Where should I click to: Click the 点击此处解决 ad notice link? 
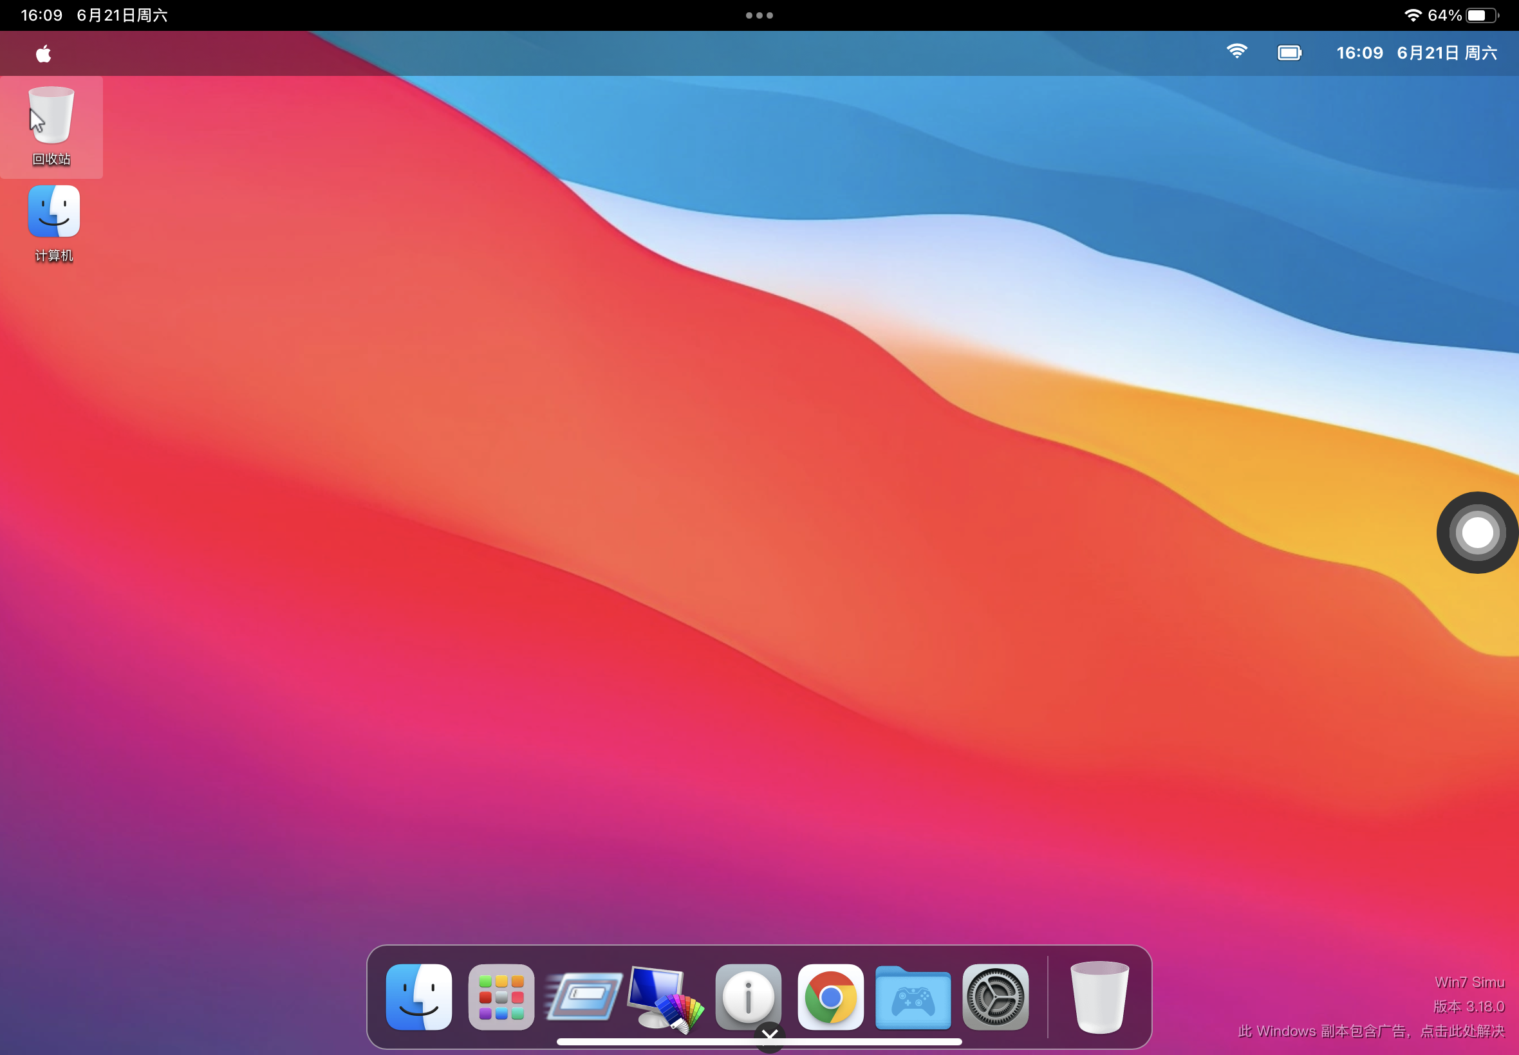tap(1462, 1031)
